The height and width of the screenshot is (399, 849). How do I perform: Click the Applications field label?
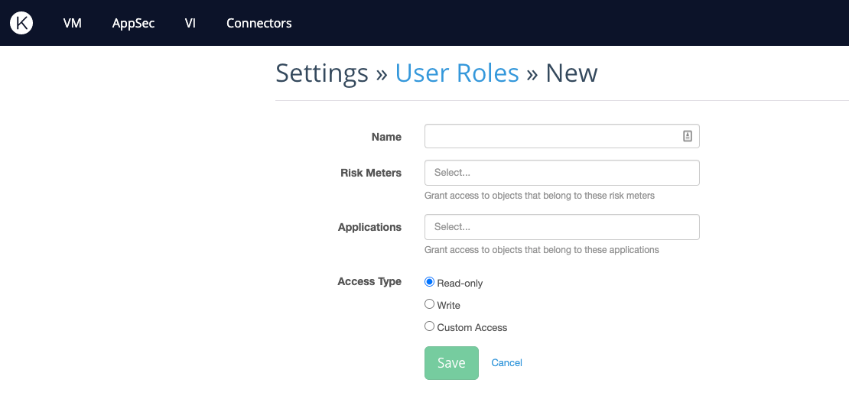pyautogui.click(x=370, y=227)
